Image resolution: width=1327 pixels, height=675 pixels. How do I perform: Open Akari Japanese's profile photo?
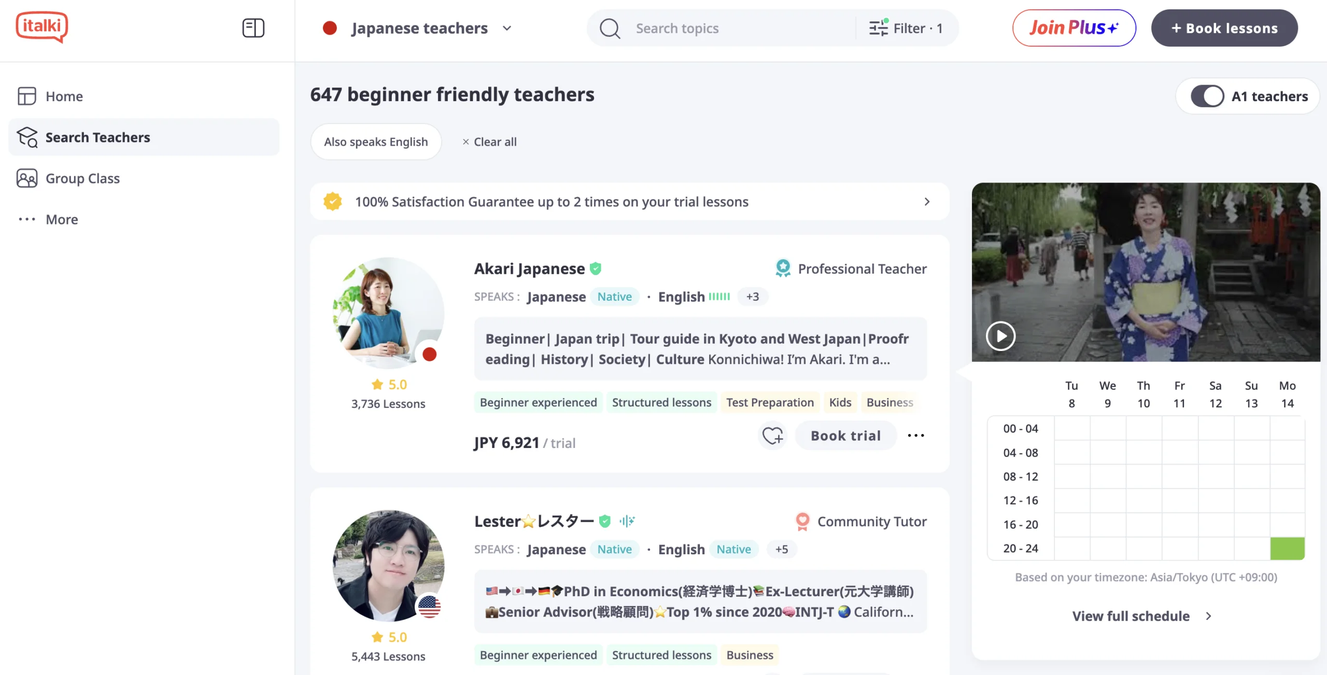[388, 313]
